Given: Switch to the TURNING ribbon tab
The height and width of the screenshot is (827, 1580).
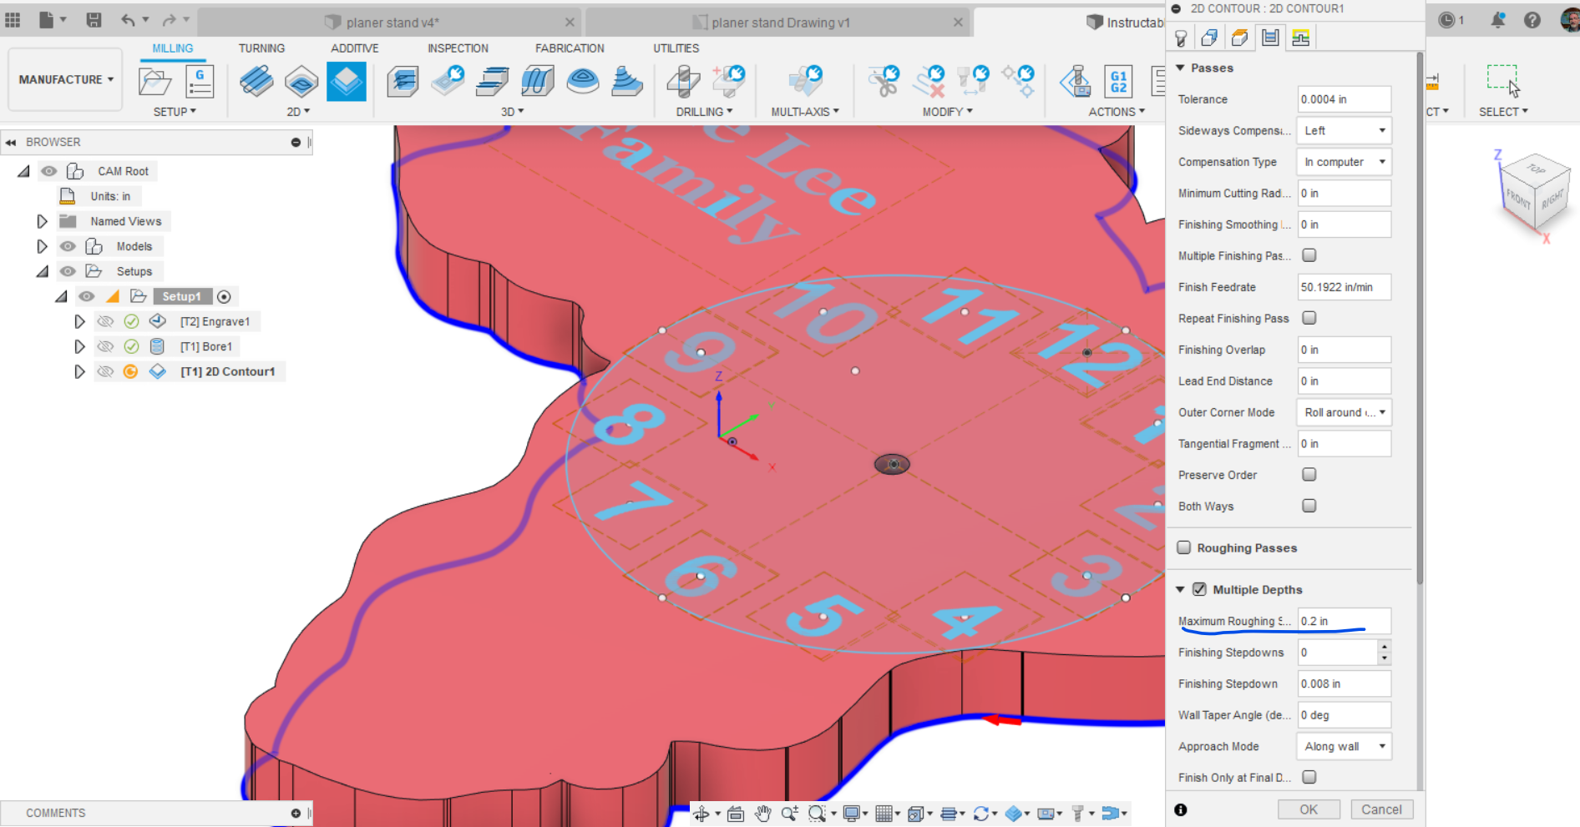Looking at the screenshot, I should [261, 48].
